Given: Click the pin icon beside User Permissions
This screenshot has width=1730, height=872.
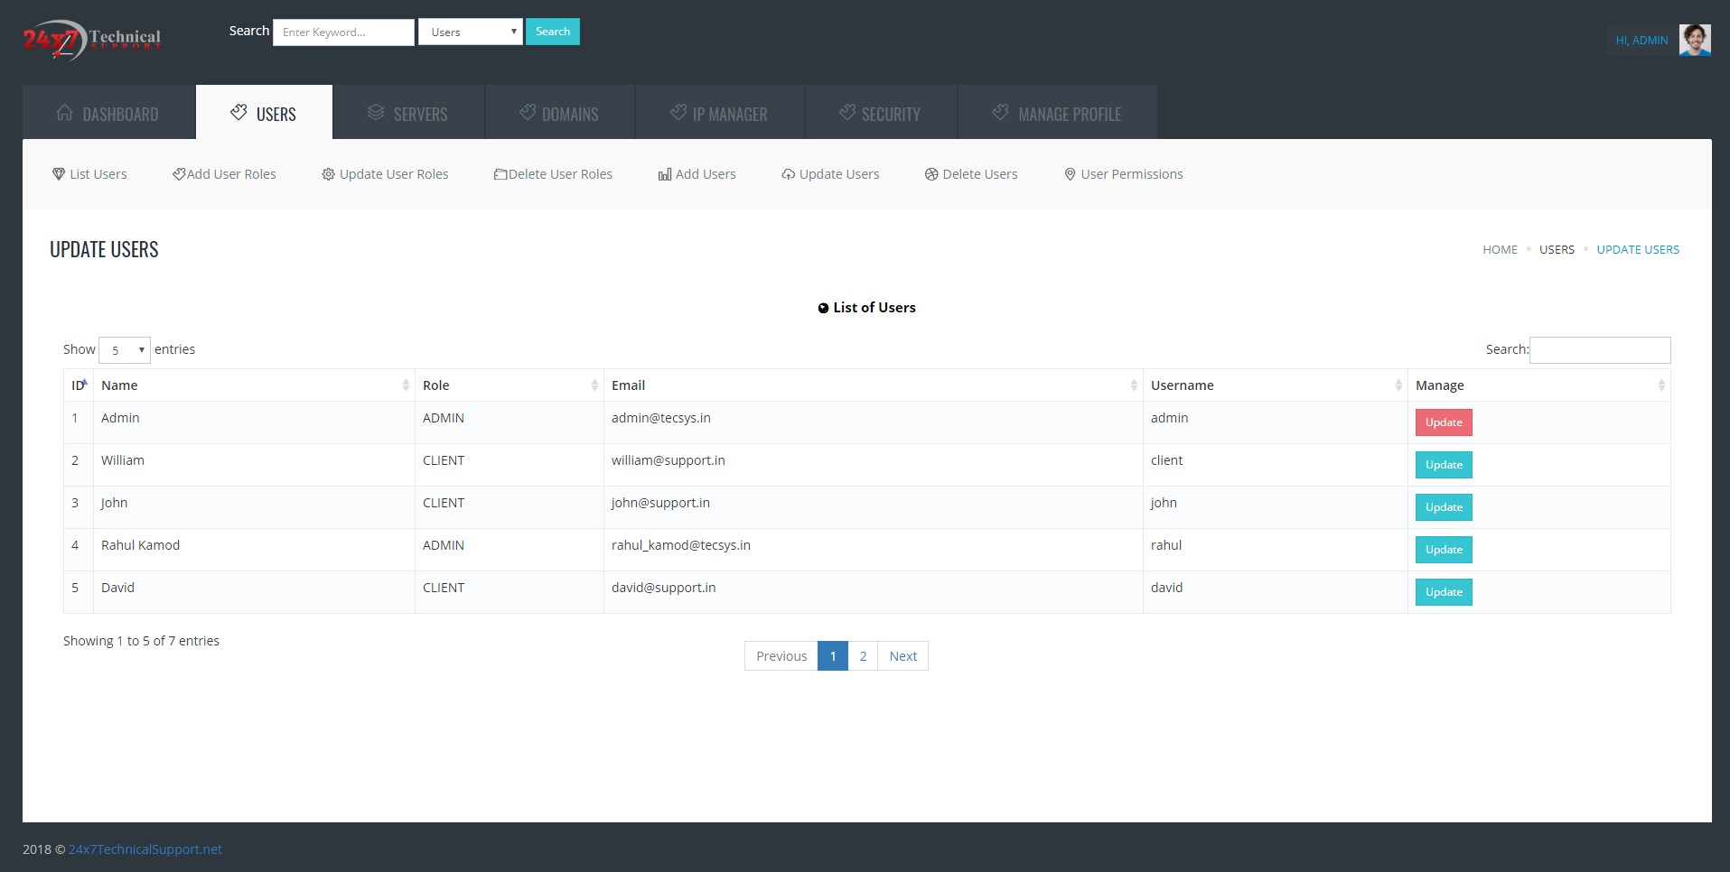Looking at the screenshot, I should click(x=1071, y=174).
